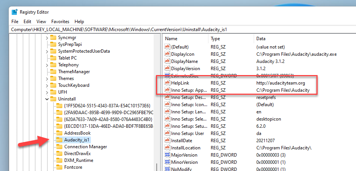This screenshot has height=171, width=356.
Task: Expand the SystemProtectedUserData key
Action: 47,51
